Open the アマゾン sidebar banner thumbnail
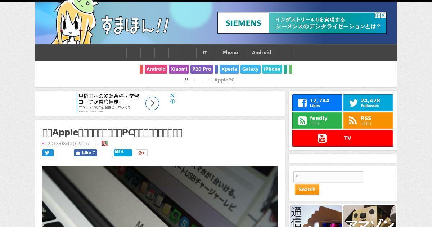 tap(369, 216)
